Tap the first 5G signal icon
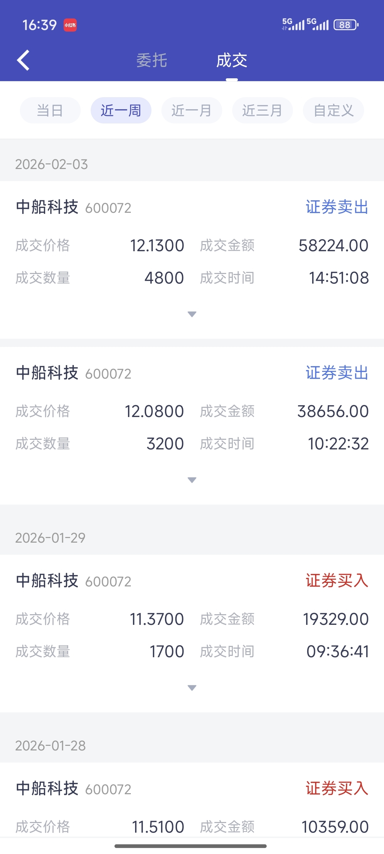Viewport: 384px width, 854px height. (x=293, y=25)
